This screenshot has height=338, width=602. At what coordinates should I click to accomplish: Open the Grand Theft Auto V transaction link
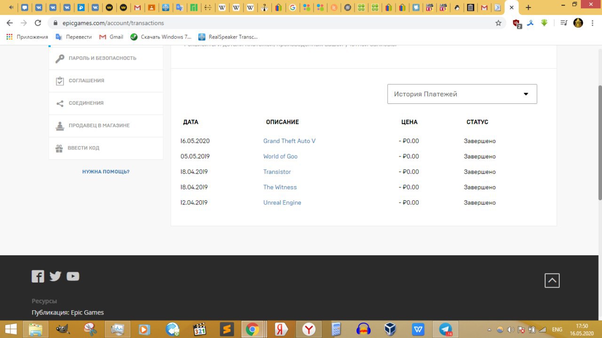pyautogui.click(x=289, y=141)
